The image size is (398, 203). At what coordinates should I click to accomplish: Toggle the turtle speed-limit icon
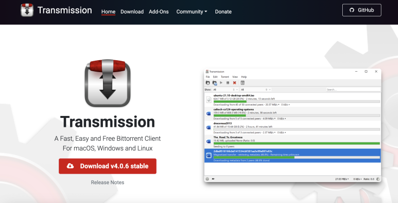pyautogui.click(x=213, y=179)
